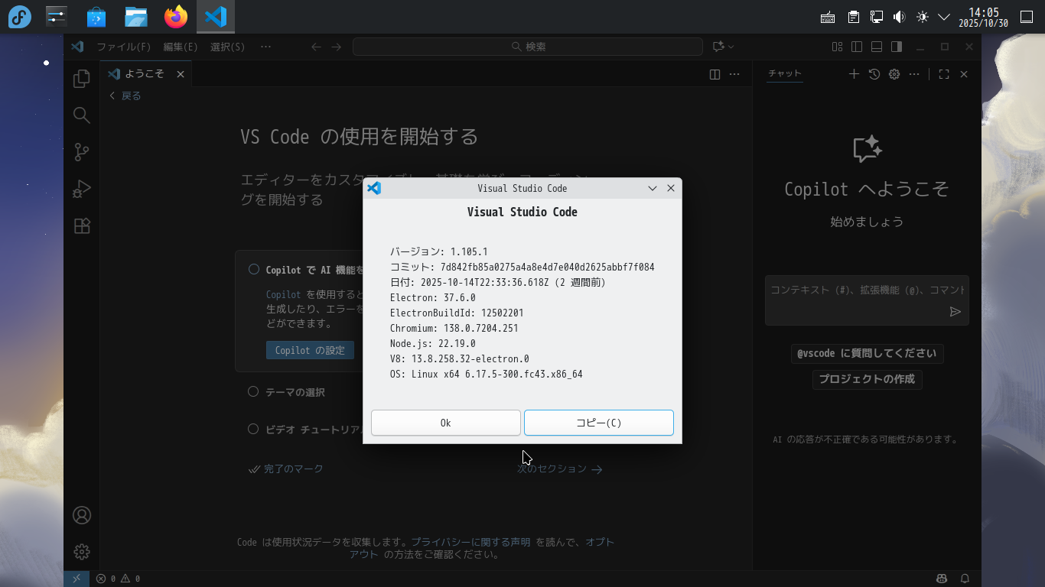Image resolution: width=1045 pixels, height=587 pixels.
Task: Click the 次のセクション link
Action: [x=560, y=469]
